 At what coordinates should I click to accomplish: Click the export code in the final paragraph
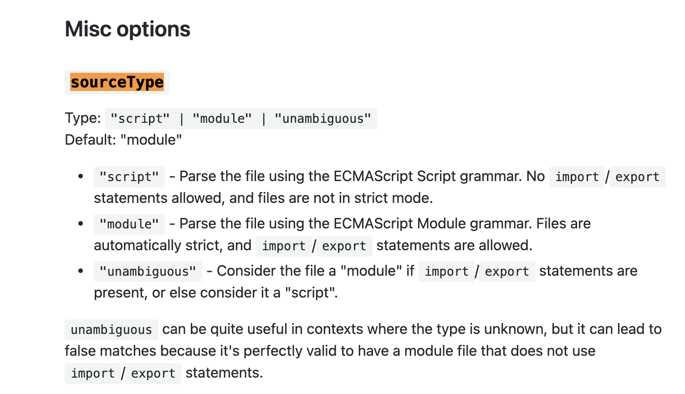click(153, 374)
